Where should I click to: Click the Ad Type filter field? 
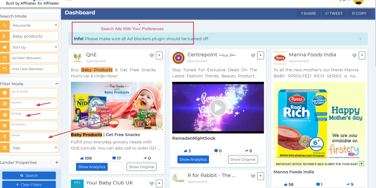34,115
